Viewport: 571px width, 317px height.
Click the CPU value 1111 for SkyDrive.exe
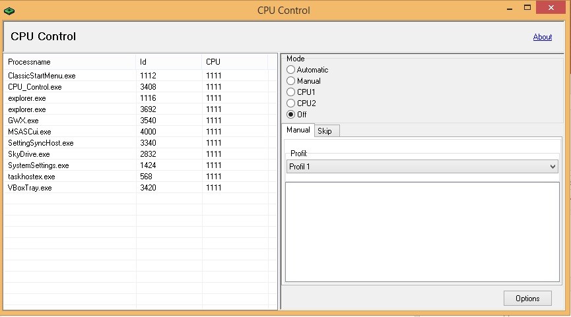[213, 154]
